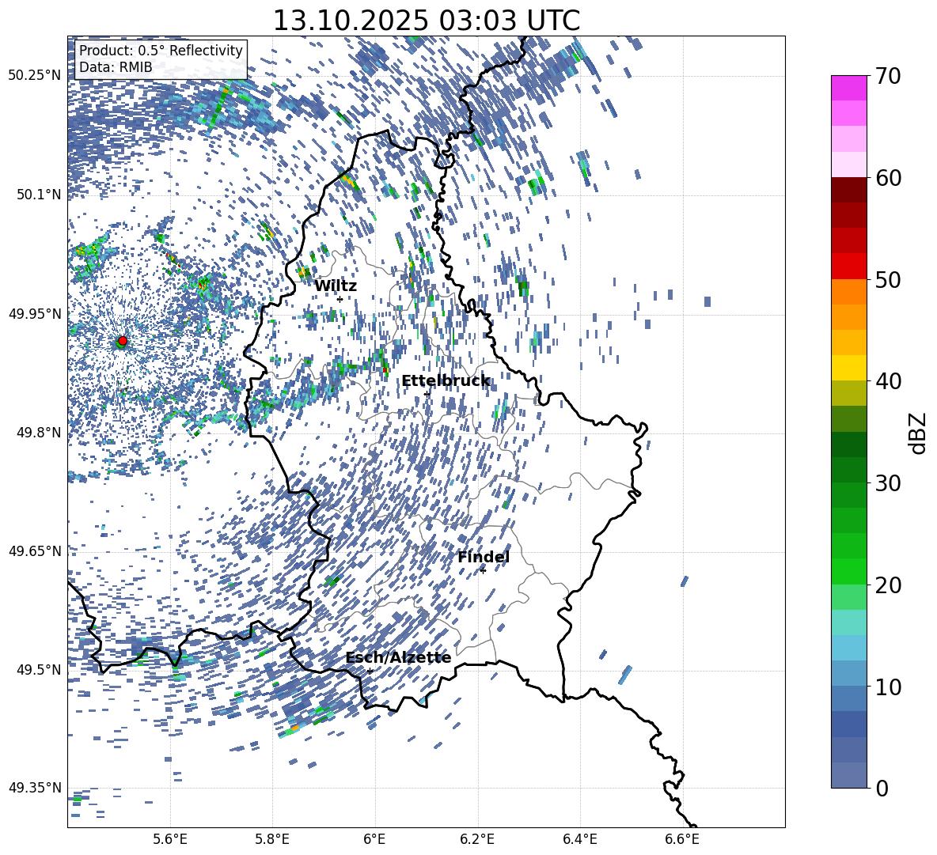Click the 50 dBZ colorbar tick label
Screen dimensions: 937x855
pyautogui.click(x=888, y=280)
